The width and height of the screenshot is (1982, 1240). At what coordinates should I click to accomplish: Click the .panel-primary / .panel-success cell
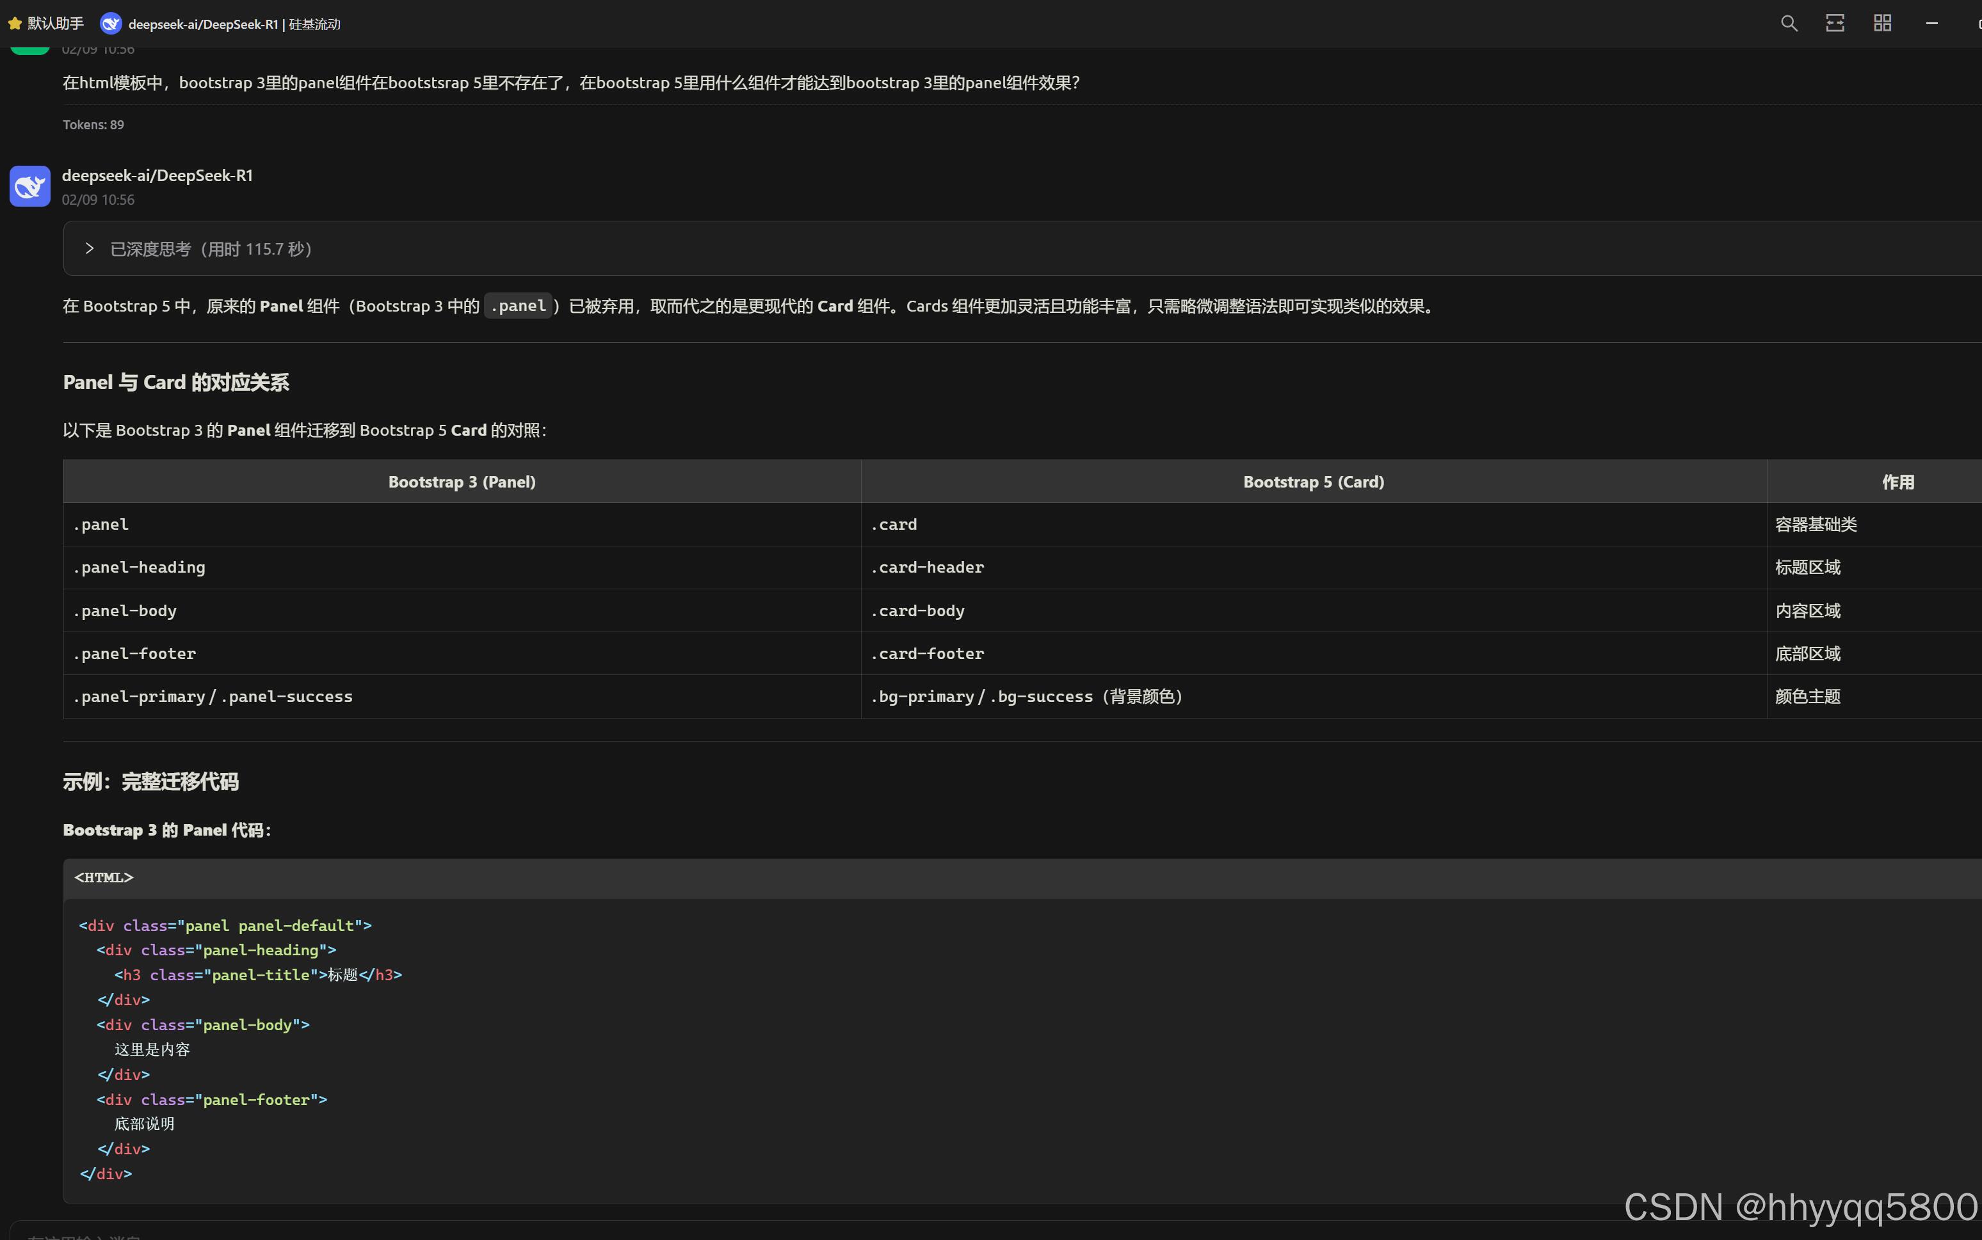[x=213, y=697]
